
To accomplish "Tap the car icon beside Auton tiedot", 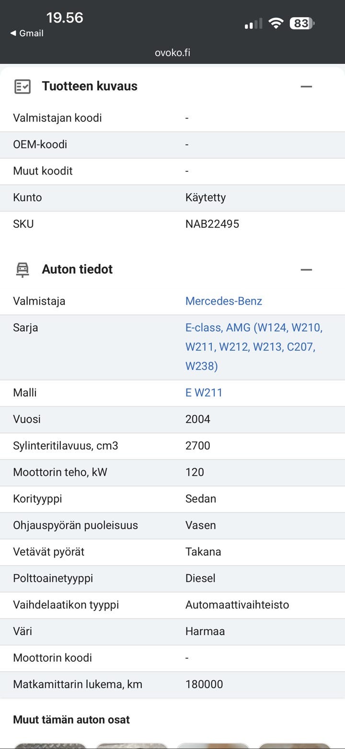I will coord(23,270).
